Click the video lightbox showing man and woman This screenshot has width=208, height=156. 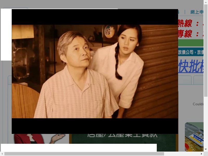point(95,71)
